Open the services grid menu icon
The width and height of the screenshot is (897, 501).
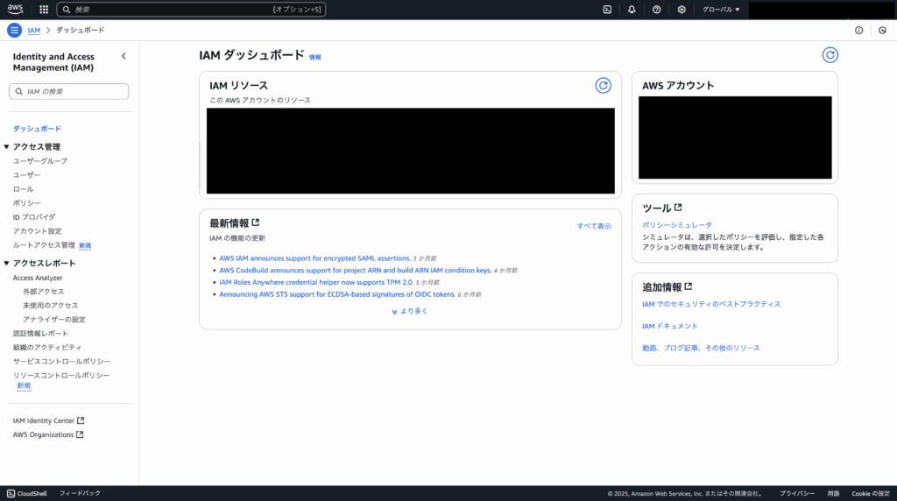point(44,9)
